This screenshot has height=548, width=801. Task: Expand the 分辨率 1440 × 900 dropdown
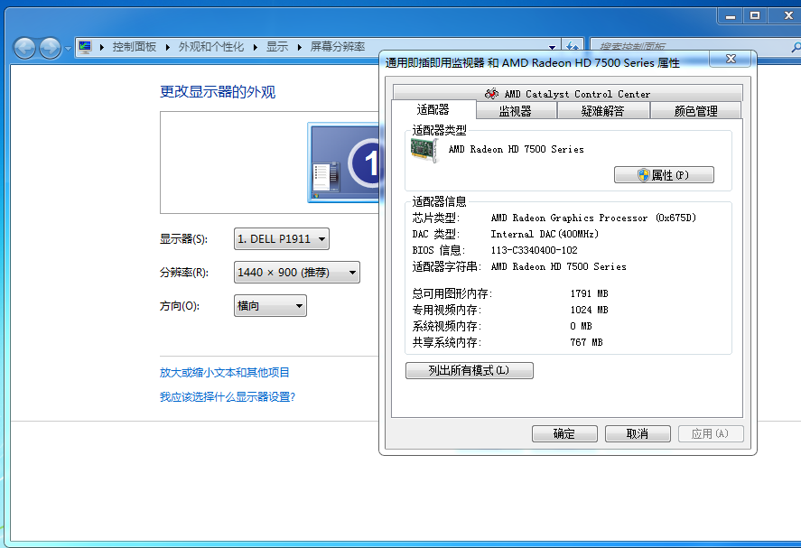coord(296,273)
